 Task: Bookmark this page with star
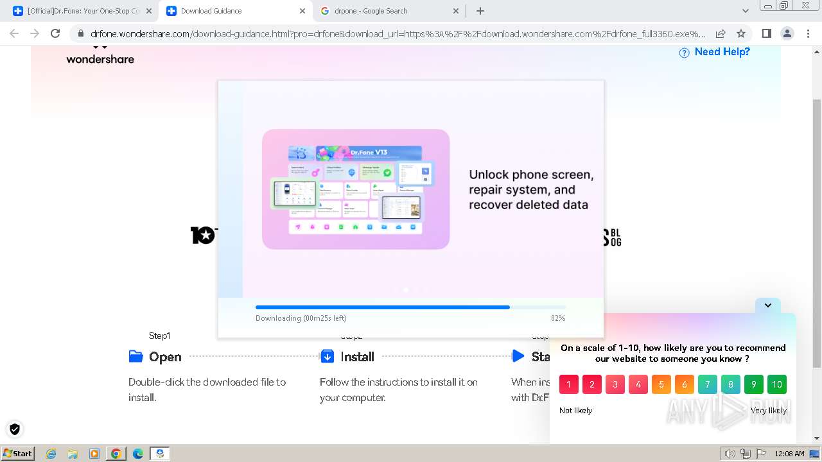741,34
